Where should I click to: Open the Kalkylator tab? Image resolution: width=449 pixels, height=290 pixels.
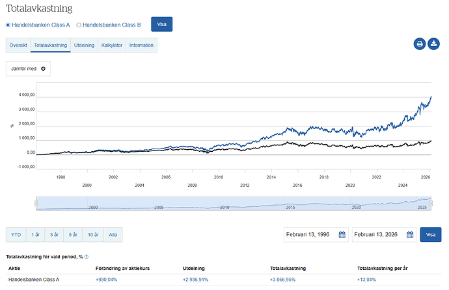(x=112, y=45)
